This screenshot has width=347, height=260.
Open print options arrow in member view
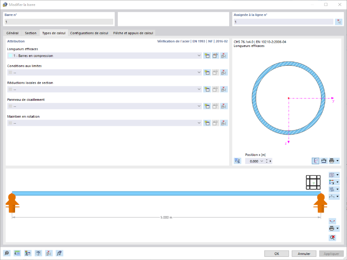(337, 229)
